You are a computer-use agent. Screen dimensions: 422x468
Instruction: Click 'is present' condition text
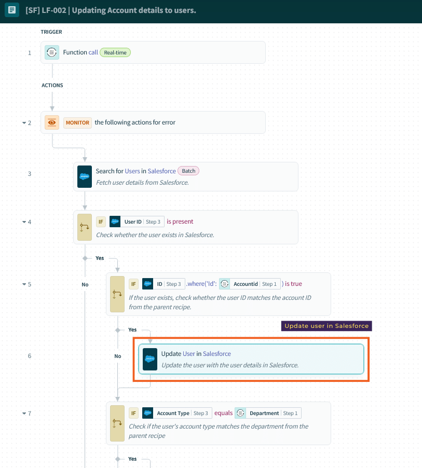[180, 222]
